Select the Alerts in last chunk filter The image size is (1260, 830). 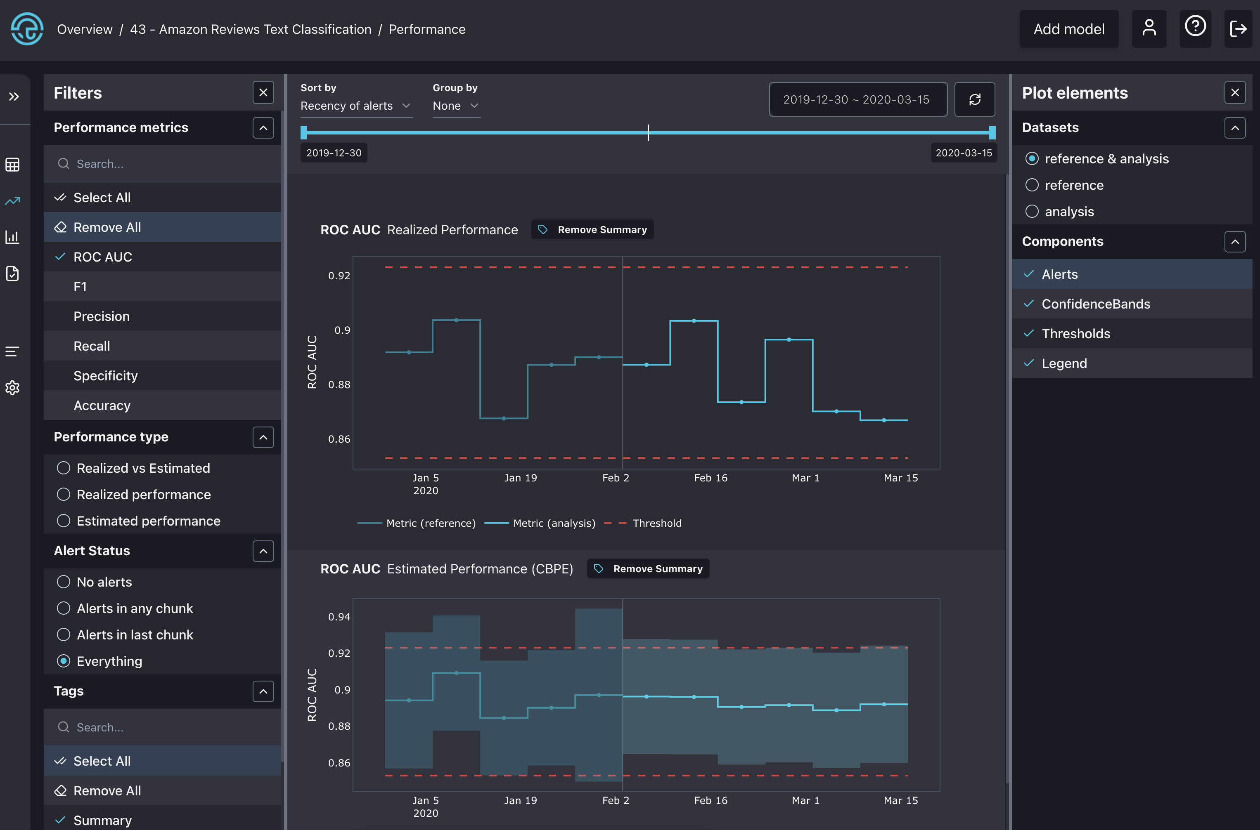click(64, 635)
